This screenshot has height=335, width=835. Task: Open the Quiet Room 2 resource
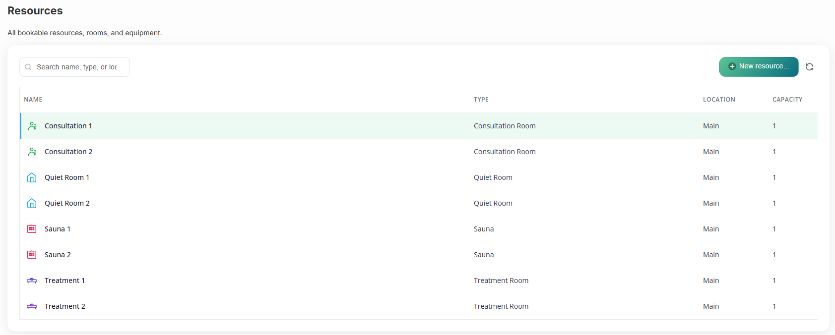(67, 203)
